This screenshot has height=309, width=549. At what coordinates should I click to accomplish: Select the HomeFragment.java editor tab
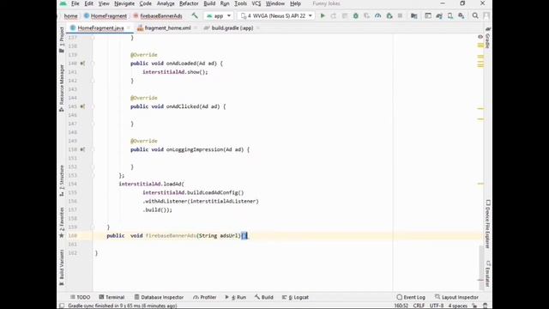(100, 28)
